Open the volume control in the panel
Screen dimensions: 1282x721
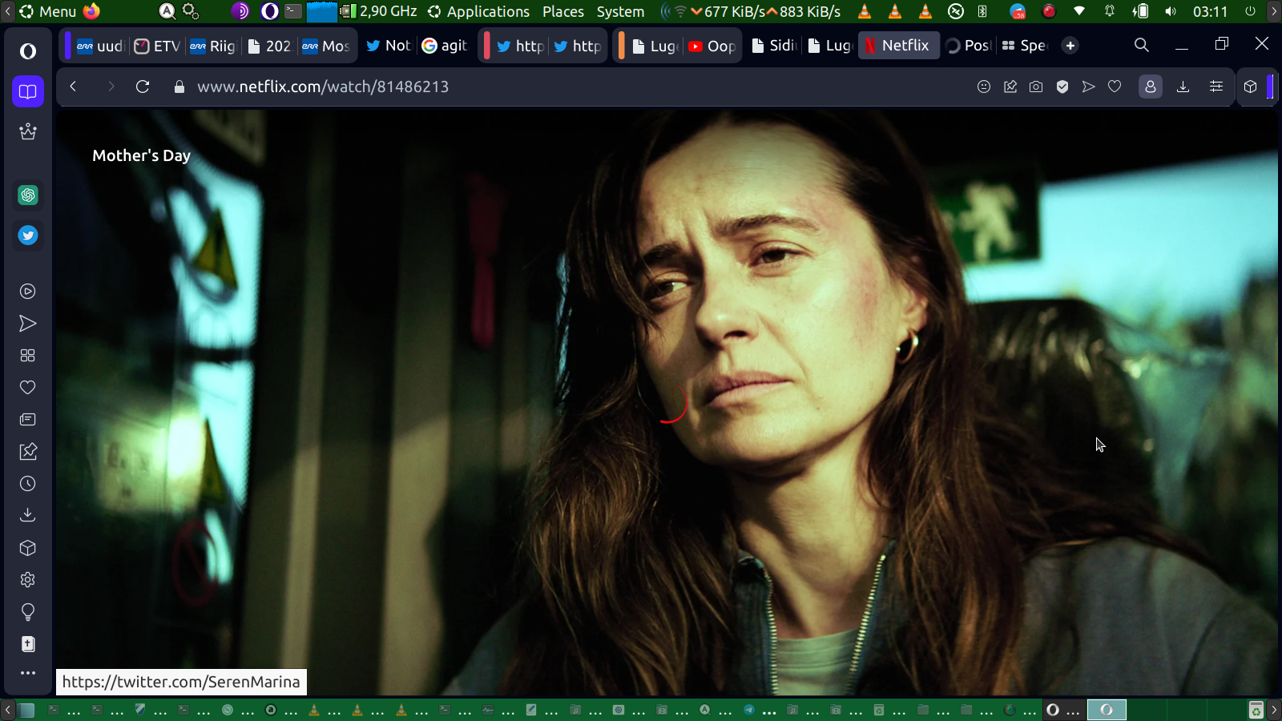click(1171, 11)
